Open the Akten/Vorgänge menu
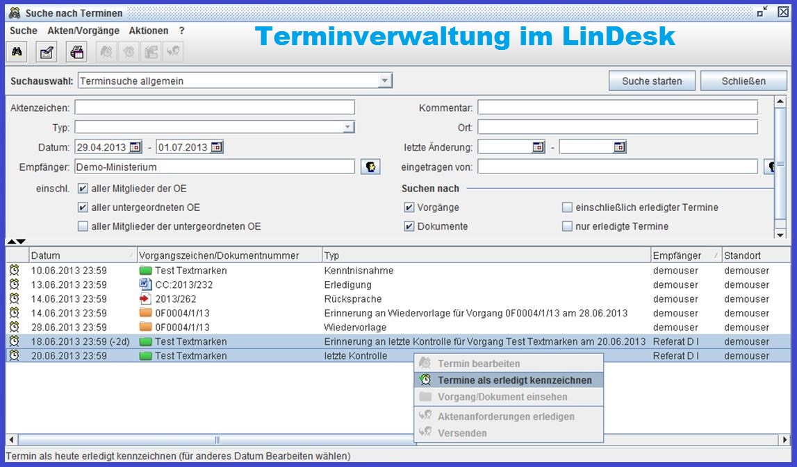 pyautogui.click(x=83, y=31)
